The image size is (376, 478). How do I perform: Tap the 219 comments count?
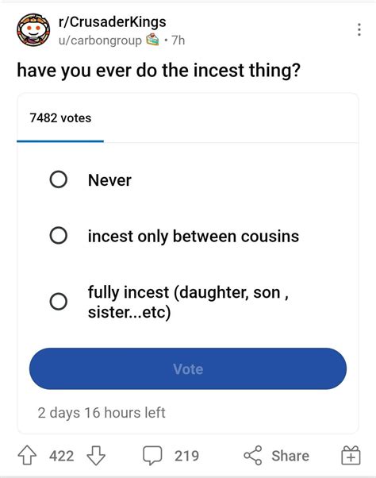(x=186, y=456)
